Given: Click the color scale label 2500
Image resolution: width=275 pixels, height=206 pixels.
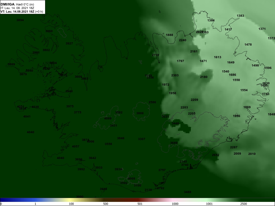Looking at the screenshot, I should point(244,204).
